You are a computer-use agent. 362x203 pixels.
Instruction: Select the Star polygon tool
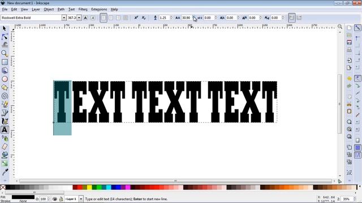(5, 87)
